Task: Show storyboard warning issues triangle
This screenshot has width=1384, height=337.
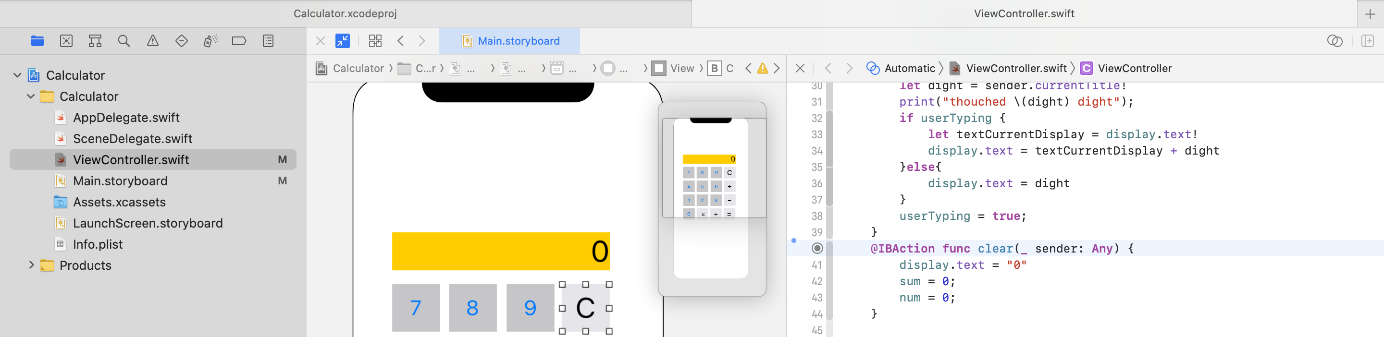Action: pos(762,68)
